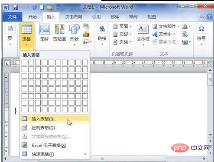Open the 剪贴画 clip art pane
Screen dimensions: 214x162
click(x=59, y=33)
